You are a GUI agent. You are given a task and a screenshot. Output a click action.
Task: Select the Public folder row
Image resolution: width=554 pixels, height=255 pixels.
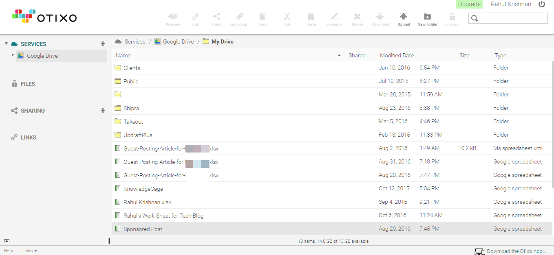coord(332,81)
